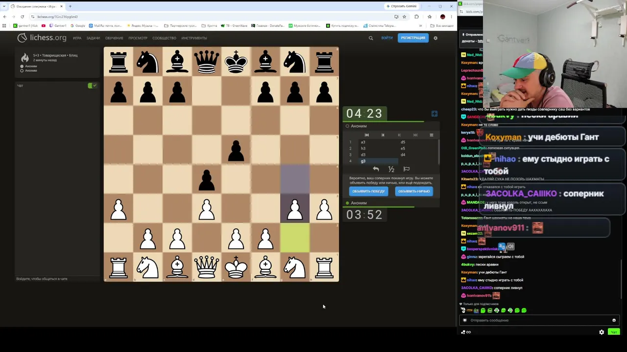Resign with the flag icon
The image size is (627, 352).
406,169
